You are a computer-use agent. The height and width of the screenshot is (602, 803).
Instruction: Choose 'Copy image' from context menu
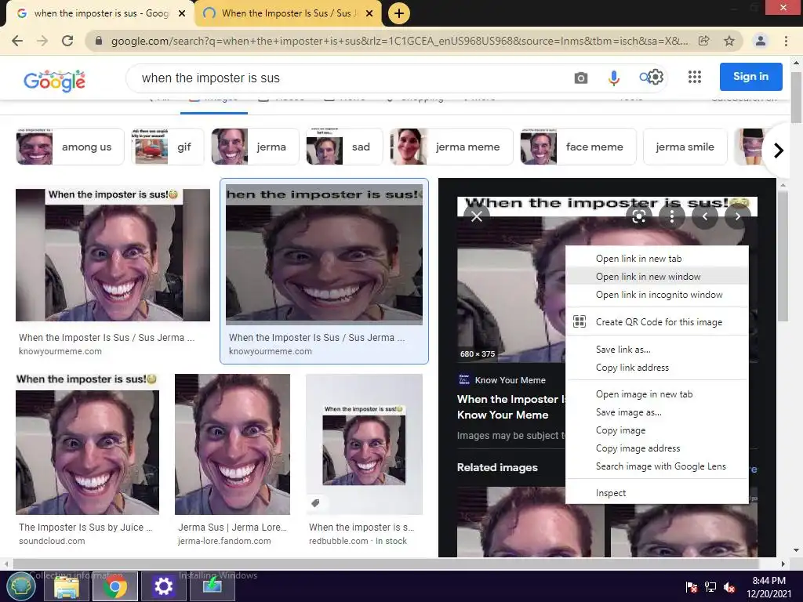[657, 430]
